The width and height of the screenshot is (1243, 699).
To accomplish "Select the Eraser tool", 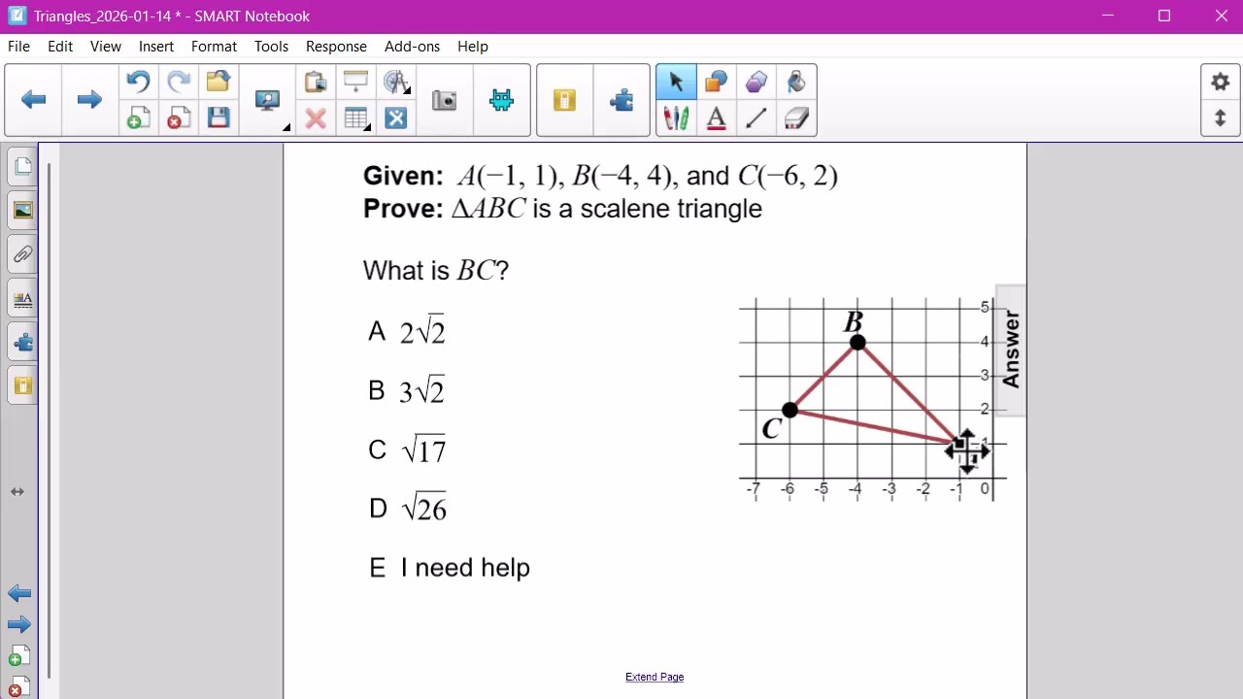I will pos(796,118).
